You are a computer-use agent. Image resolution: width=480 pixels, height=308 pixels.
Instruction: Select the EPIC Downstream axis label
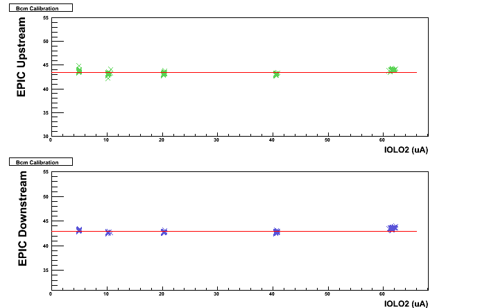(22, 219)
